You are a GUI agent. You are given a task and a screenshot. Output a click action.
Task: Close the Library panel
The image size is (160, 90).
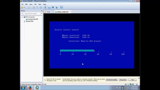(x=42, y=11)
